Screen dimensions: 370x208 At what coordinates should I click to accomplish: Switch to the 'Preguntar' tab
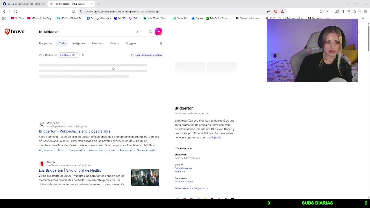45,43
